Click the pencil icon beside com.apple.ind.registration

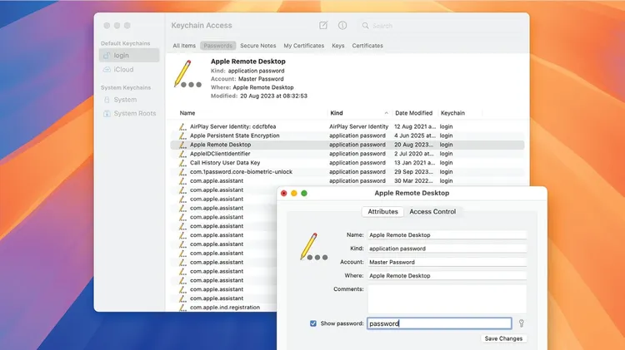(x=182, y=308)
